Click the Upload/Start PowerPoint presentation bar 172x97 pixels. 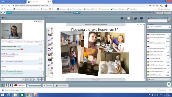(96, 25)
